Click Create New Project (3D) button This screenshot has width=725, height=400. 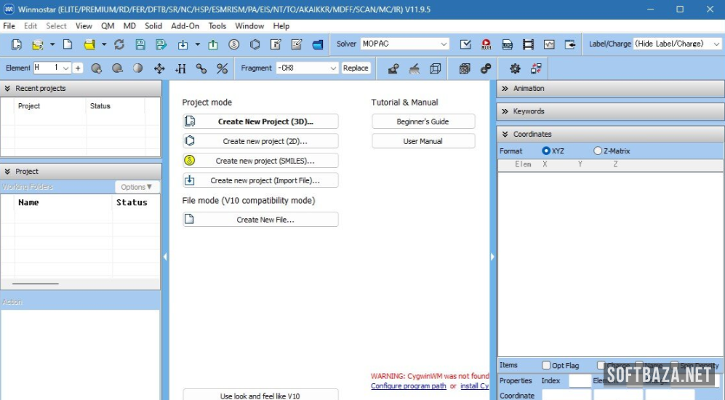(260, 121)
